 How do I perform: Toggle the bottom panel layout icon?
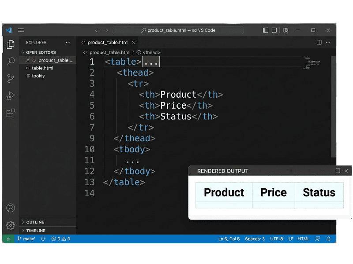pyautogui.click(x=274, y=30)
